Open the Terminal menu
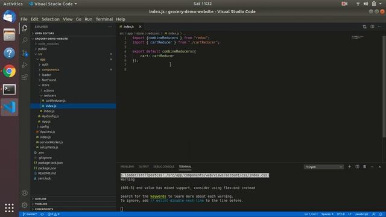Viewport: 386px width, 217px height. pos(104,19)
